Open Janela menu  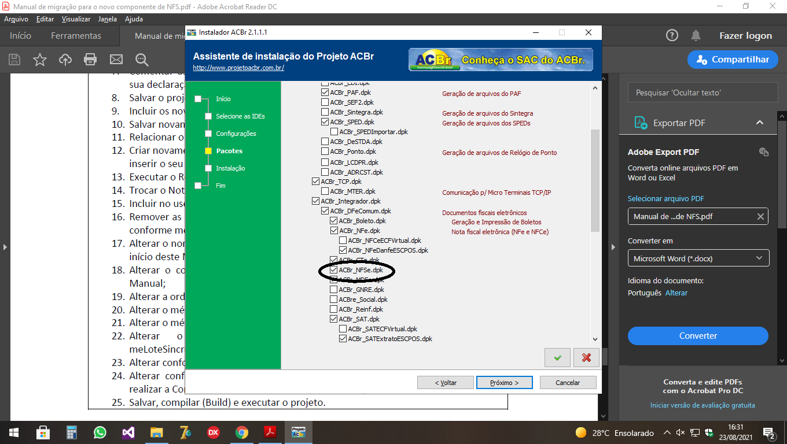click(108, 19)
